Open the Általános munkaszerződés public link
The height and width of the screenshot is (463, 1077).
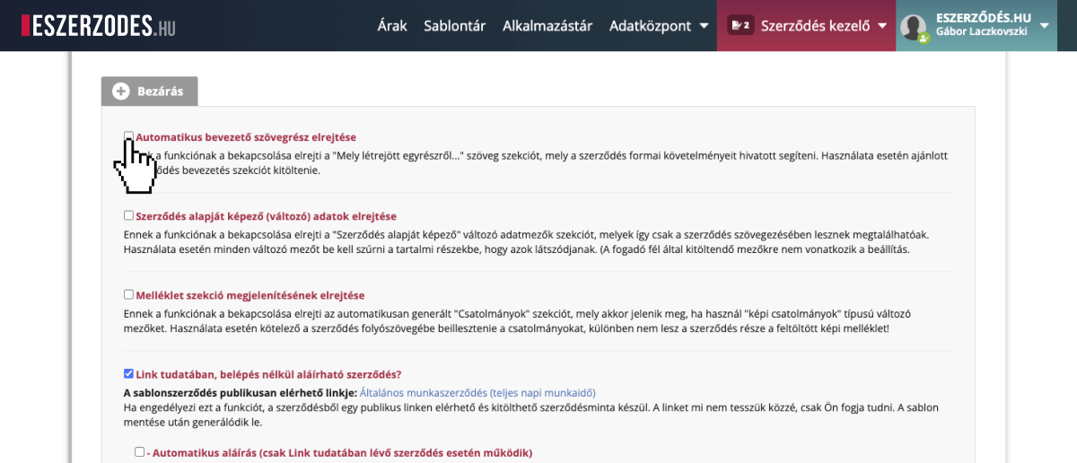(477, 393)
